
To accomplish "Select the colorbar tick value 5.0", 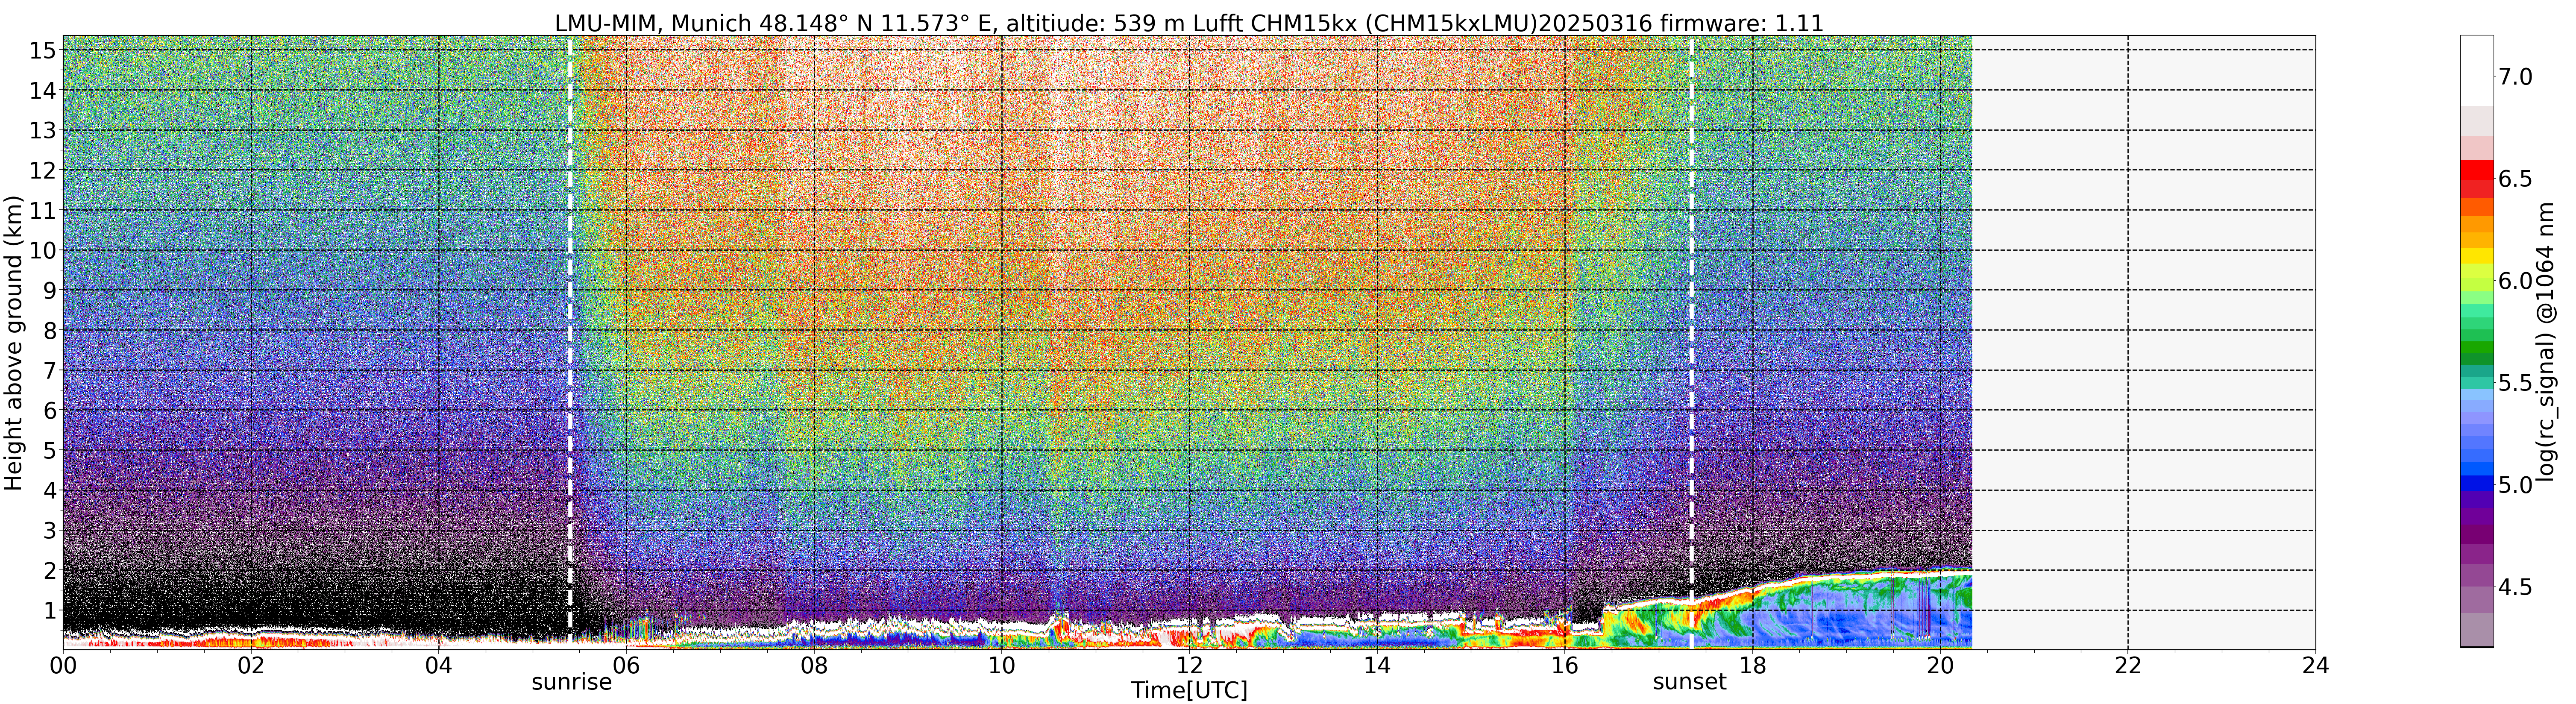I will 2515,485.
